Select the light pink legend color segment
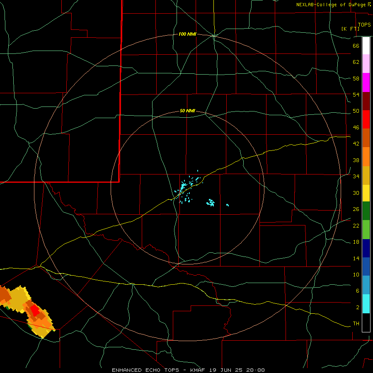The height and width of the screenshot is (373, 373). [x=366, y=63]
